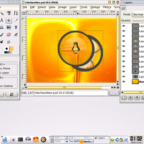Open the globe web browser icon

click(x=28, y=140)
